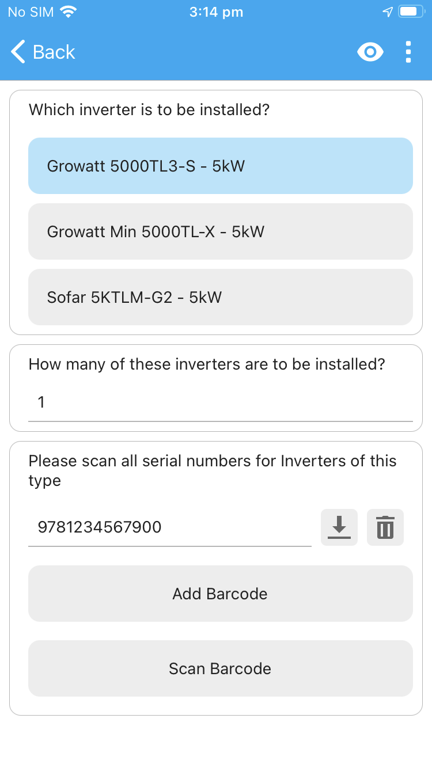
Task: Tap the 3:14 pm clock
Action: click(x=216, y=12)
